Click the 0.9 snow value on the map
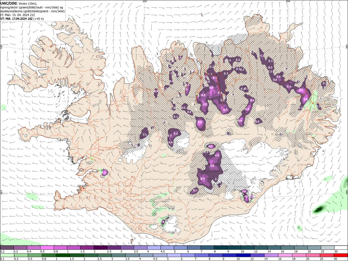348x261 pixels. click(x=212, y=88)
